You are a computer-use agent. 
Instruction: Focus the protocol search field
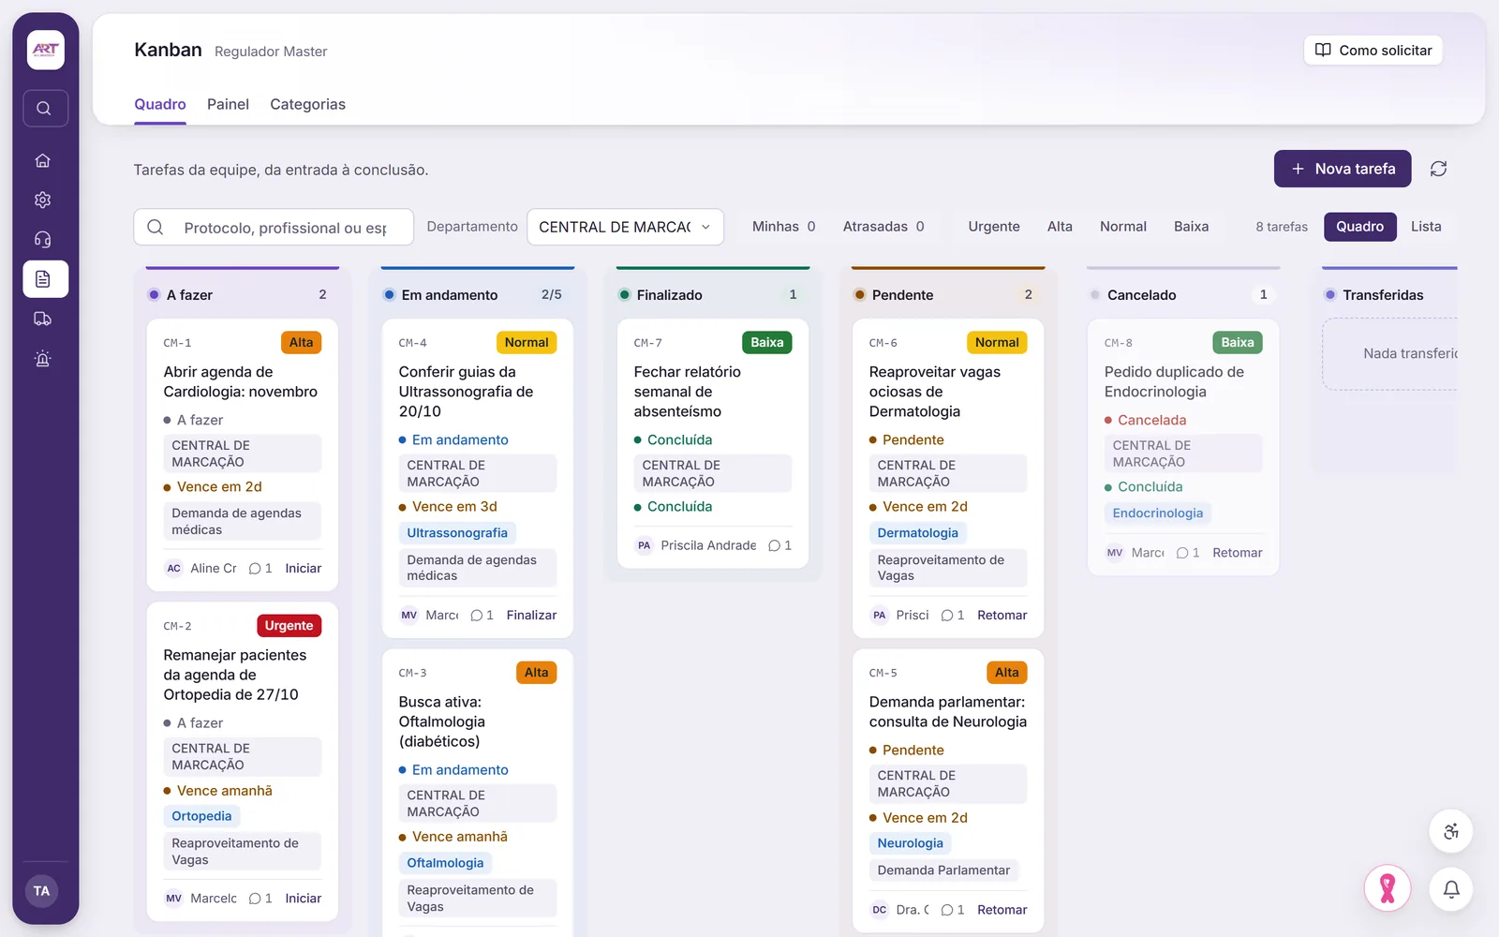(274, 227)
